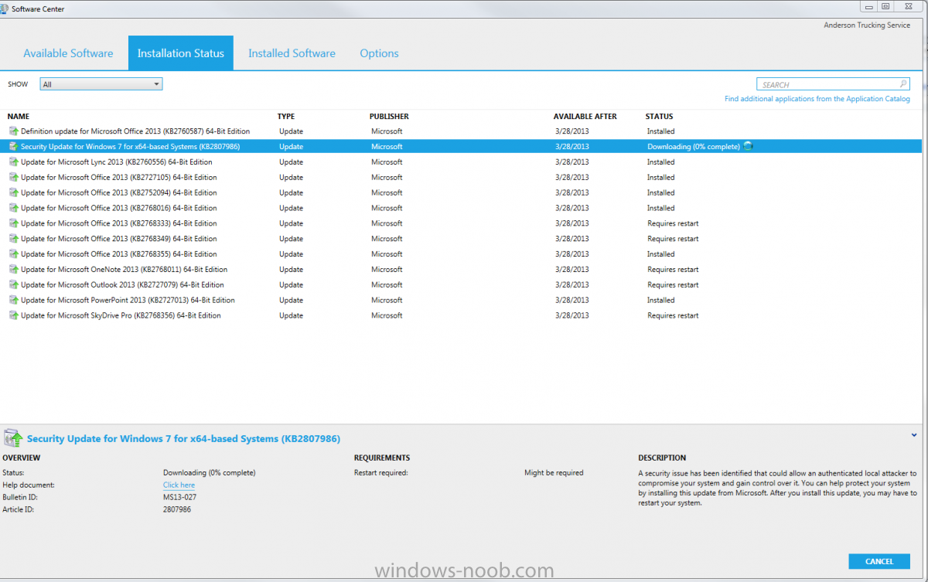
Task: Click Downloading (0% complete) in OVERVIEW section
Action: (x=209, y=473)
